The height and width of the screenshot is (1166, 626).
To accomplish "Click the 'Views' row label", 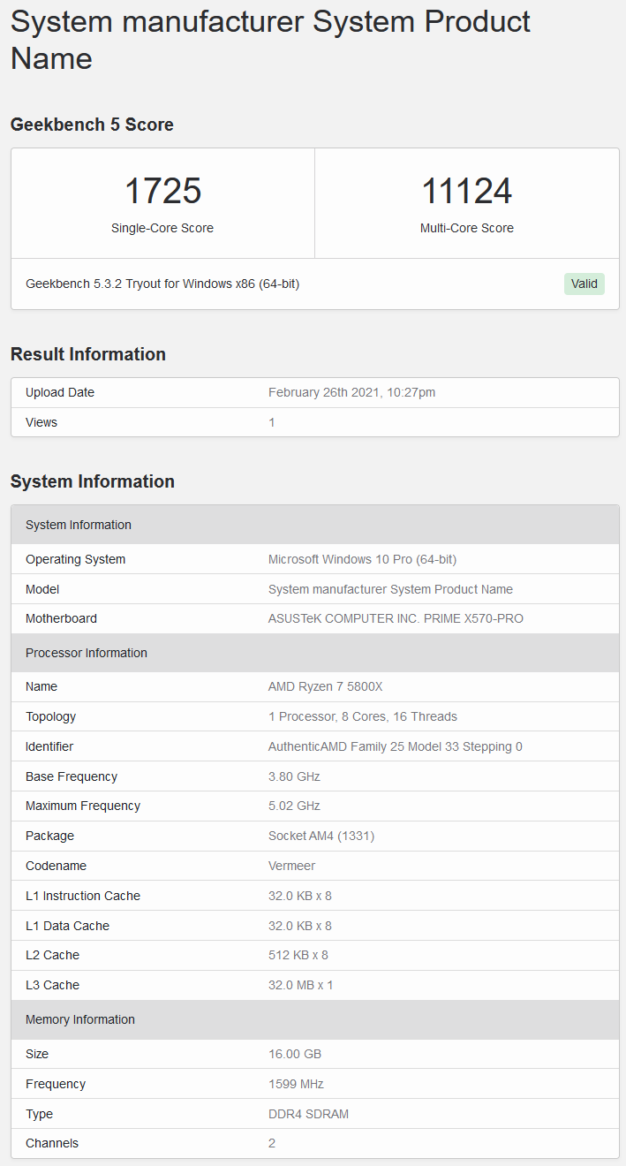I will pyautogui.click(x=41, y=422).
